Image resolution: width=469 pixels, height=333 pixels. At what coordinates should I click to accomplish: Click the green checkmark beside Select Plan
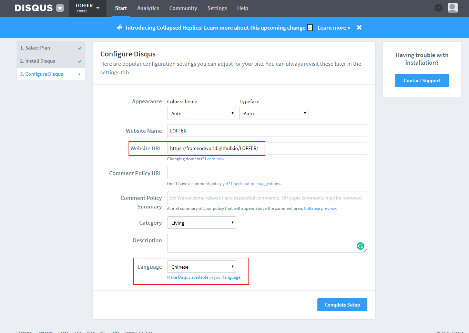(x=80, y=48)
